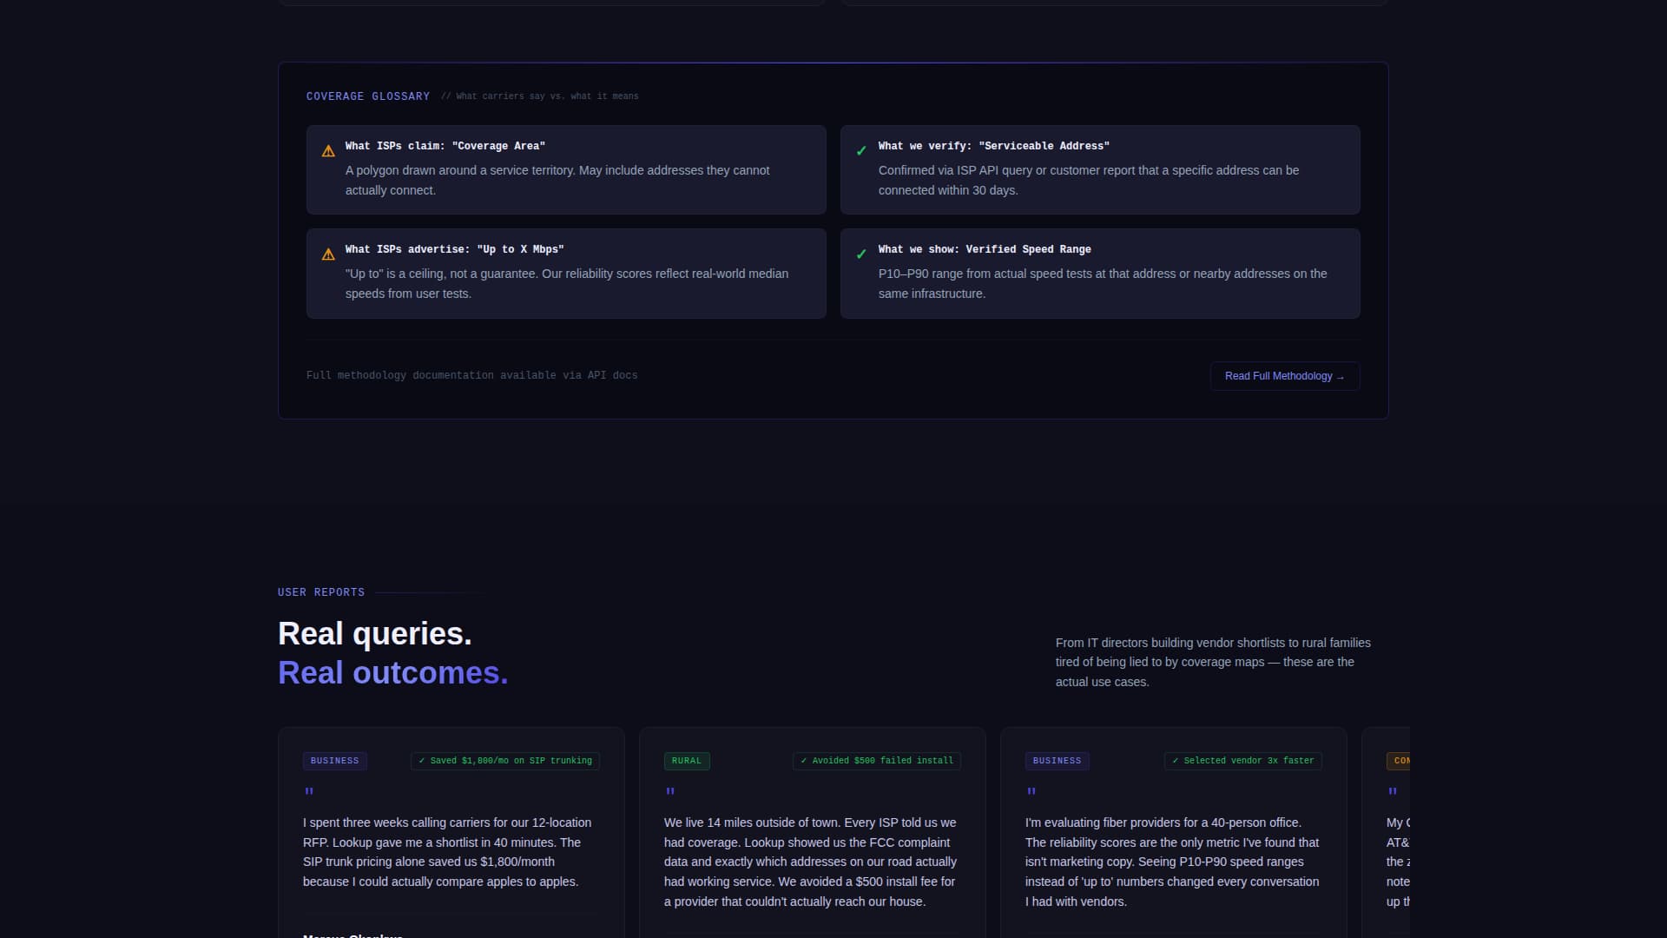Image resolution: width=1667 pixels, height=938 pixels.
Task: Click "Full methodology documentation available via API docs"
Action: pos(472,375)
